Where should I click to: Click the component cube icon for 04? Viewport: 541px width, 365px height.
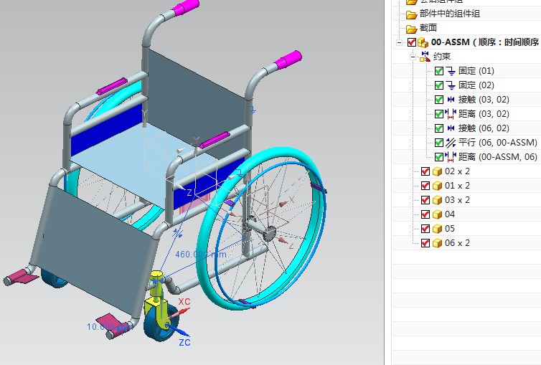pyautogui.click(x=437, y=214)
